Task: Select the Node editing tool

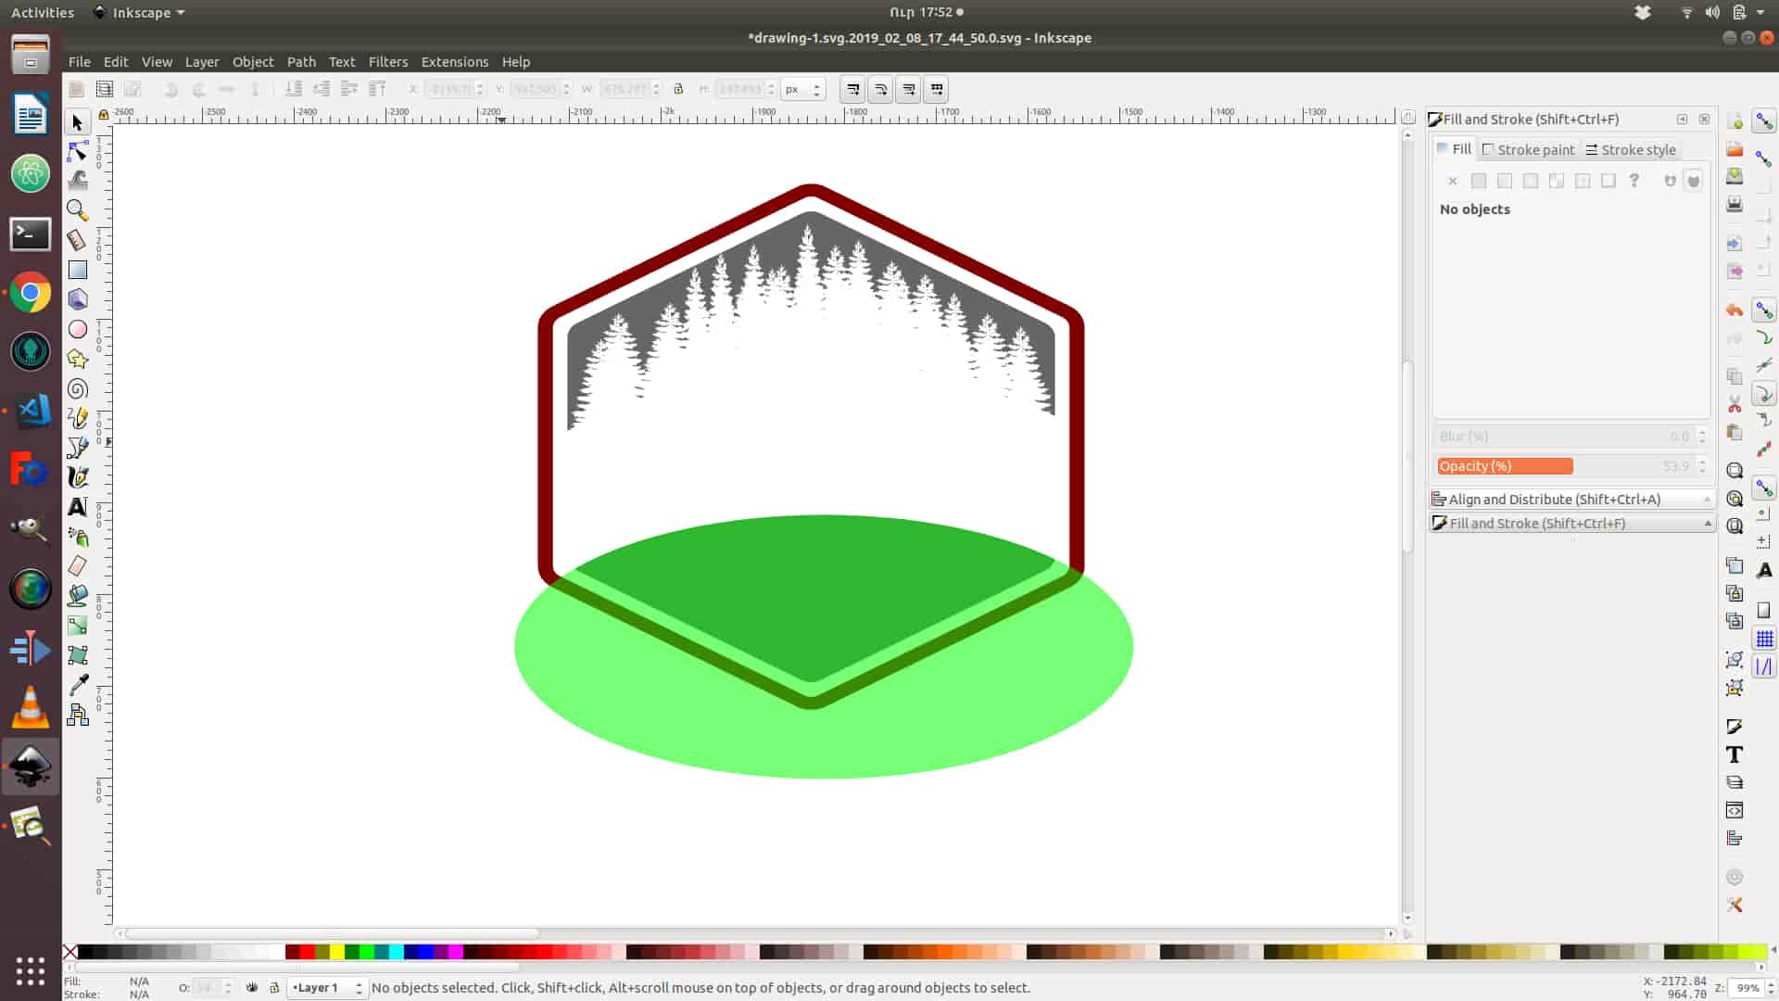Action: 78,151
